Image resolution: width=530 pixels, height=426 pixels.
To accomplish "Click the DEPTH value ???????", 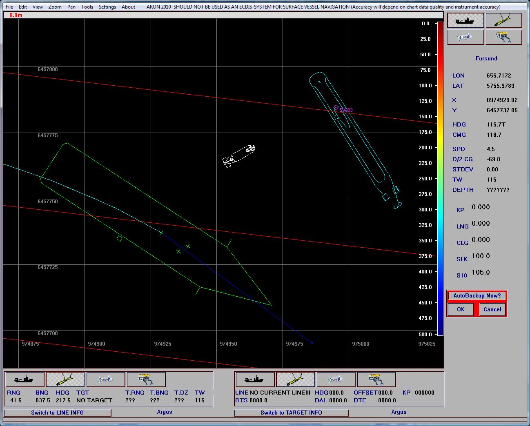I will click(498, 190).
